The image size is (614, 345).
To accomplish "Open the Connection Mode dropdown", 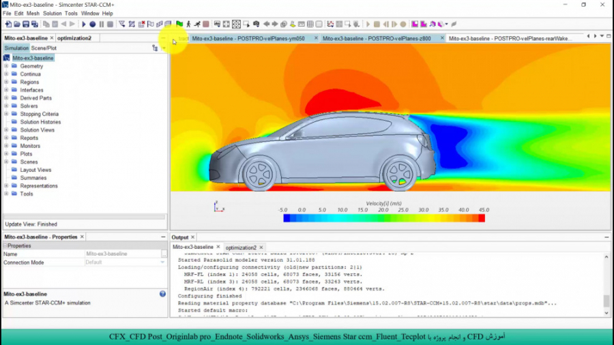I will (162, 262).
